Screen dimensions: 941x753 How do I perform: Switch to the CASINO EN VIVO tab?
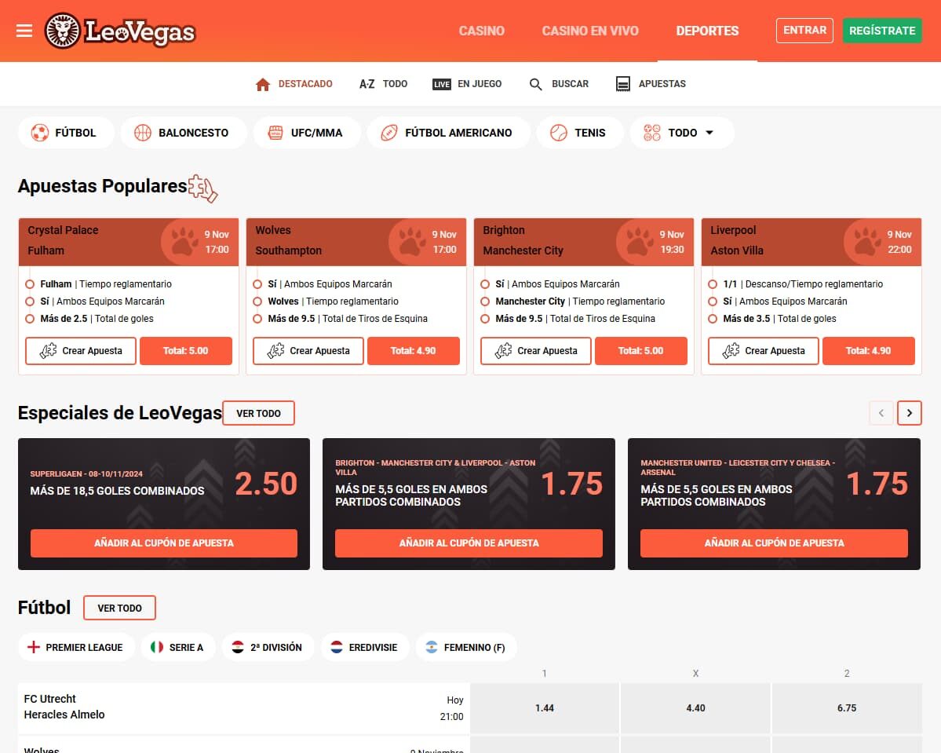[590, 31]
